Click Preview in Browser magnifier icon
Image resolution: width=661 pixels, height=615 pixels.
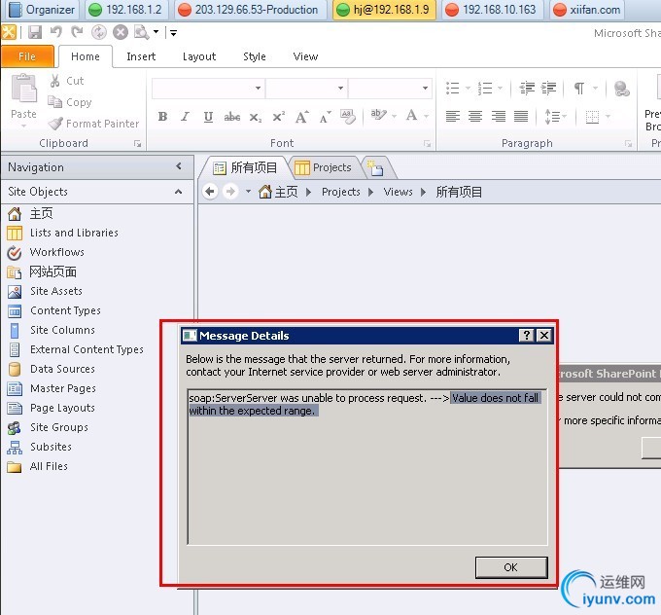click(x=141, y=32)
